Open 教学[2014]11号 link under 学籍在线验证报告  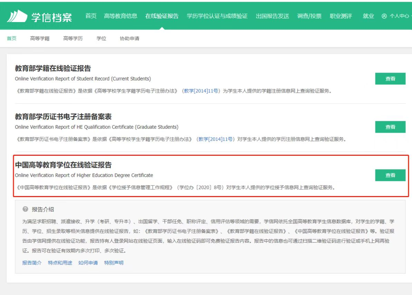201,91
